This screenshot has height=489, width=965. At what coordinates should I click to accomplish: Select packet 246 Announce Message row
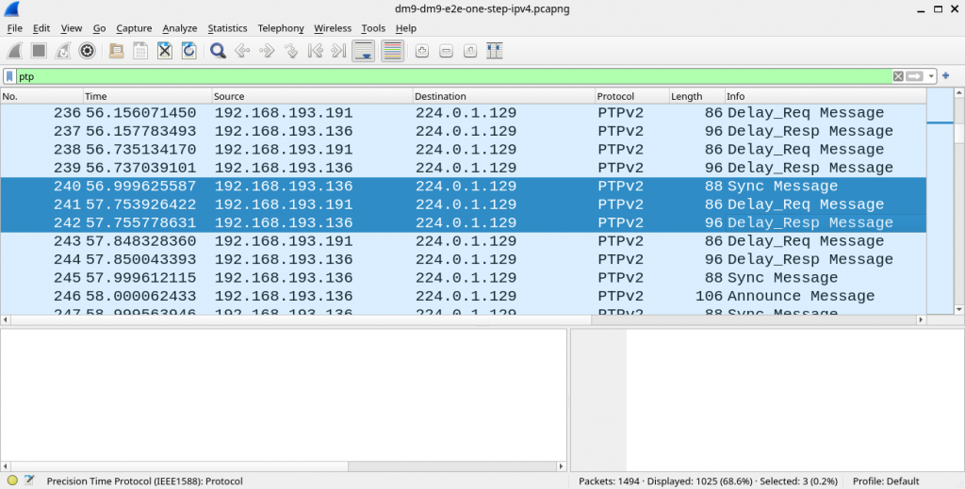(463, 296)
